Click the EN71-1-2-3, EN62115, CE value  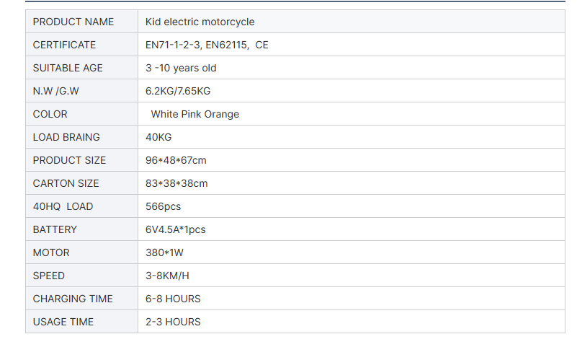click(207, 45)
